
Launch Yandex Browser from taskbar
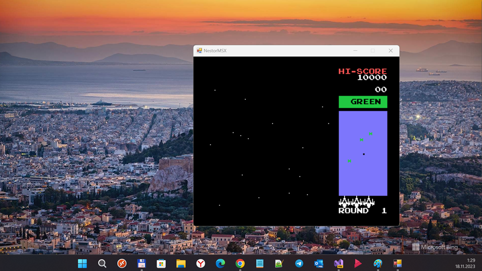pos(201,263)
